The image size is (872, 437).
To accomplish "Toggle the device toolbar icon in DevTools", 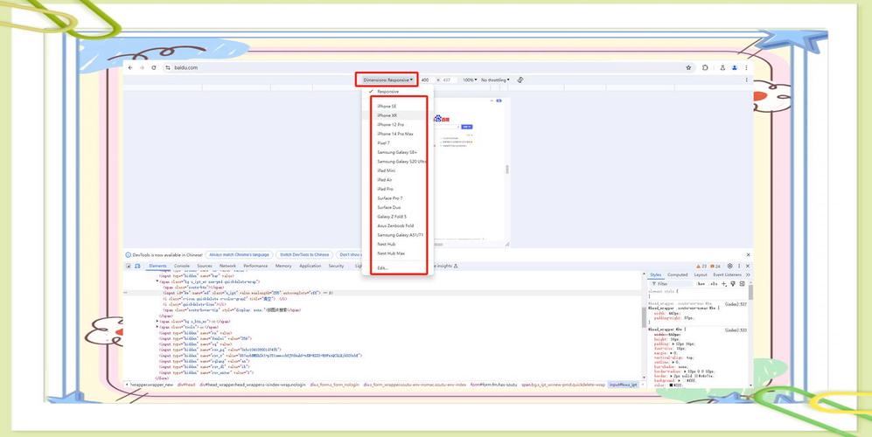I will click(137, 266).
